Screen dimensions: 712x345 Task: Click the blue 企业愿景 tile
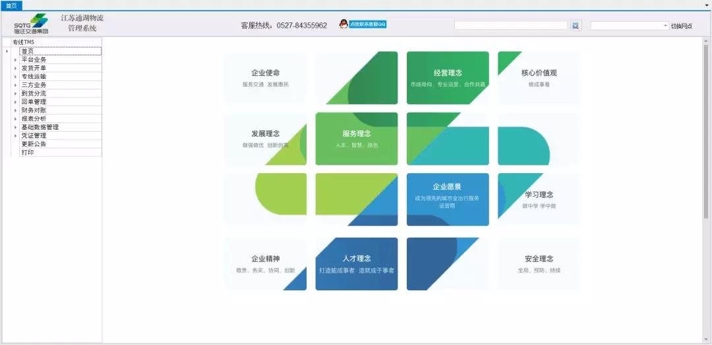pyautogui.click(x=448, y=199)
